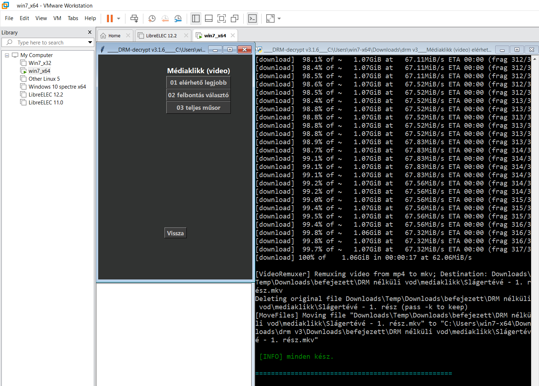Minimize the DRM-decrypt console window
Viewport: 539px width, 386px height.
click(x=502, y=50)
